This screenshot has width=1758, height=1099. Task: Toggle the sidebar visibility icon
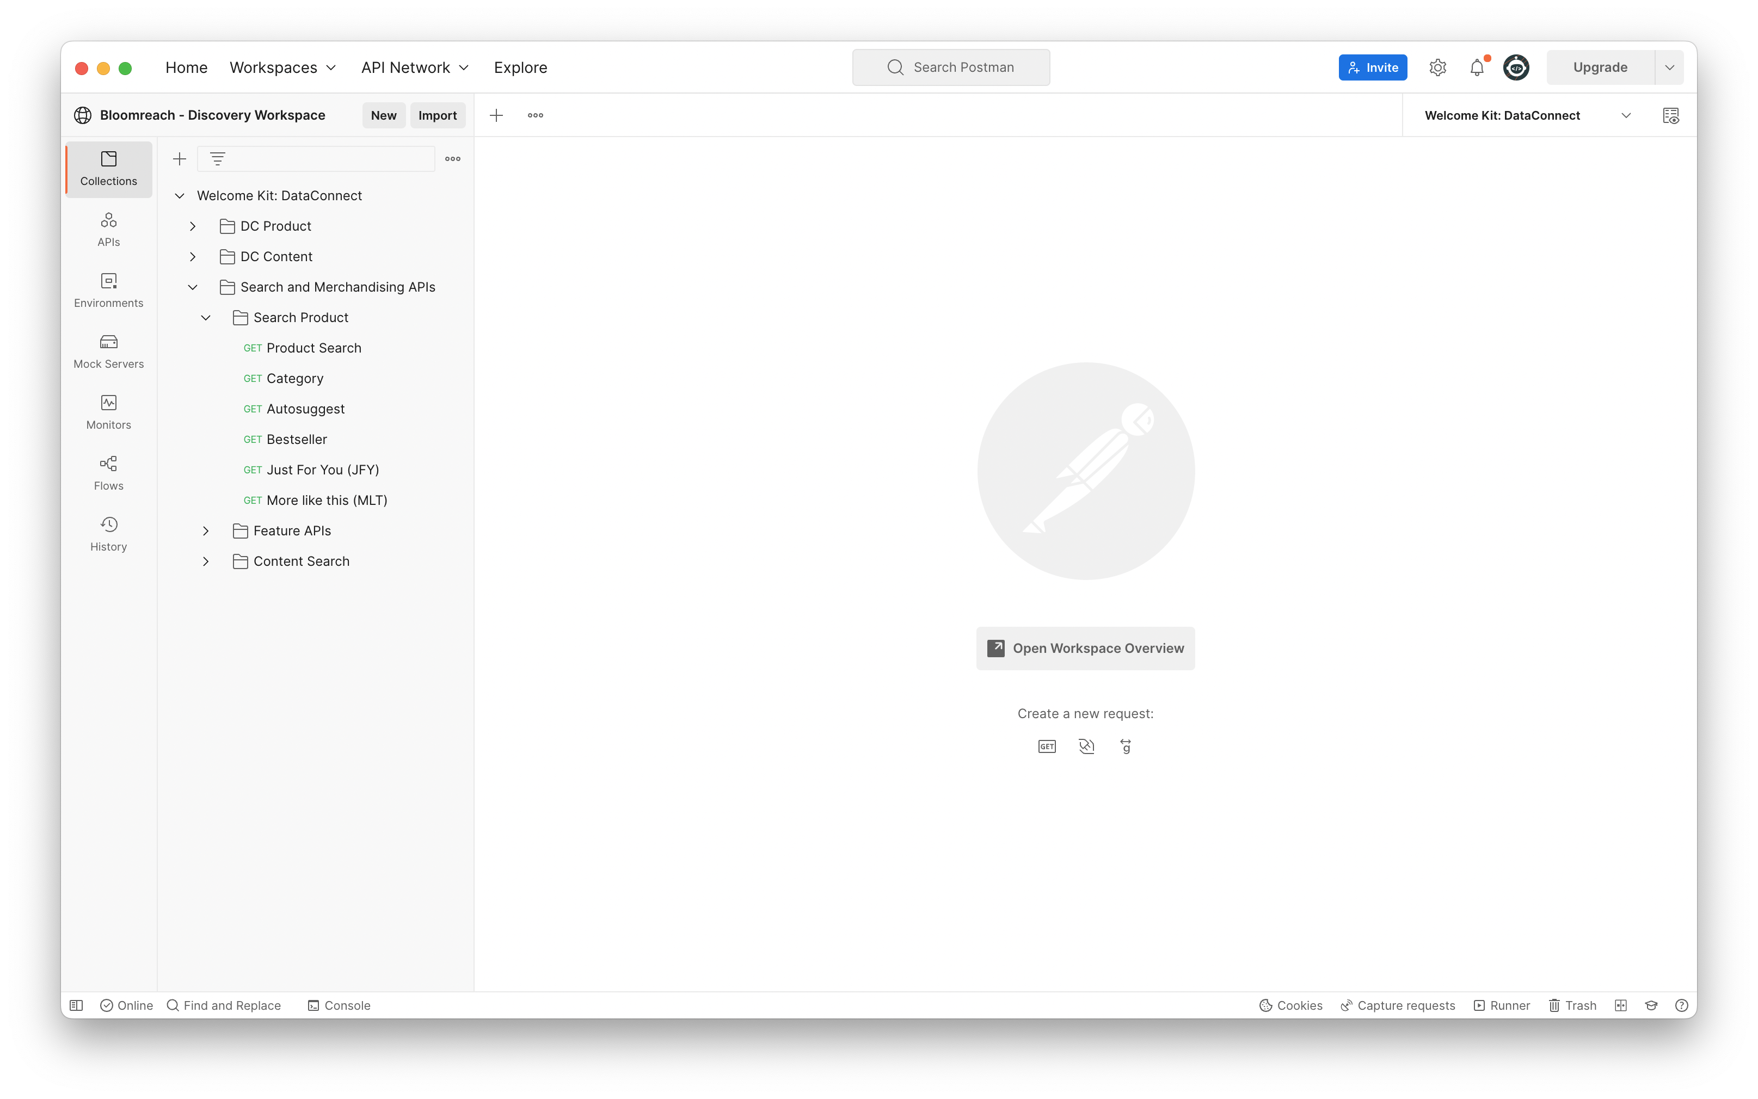[x=76, y=1005]
